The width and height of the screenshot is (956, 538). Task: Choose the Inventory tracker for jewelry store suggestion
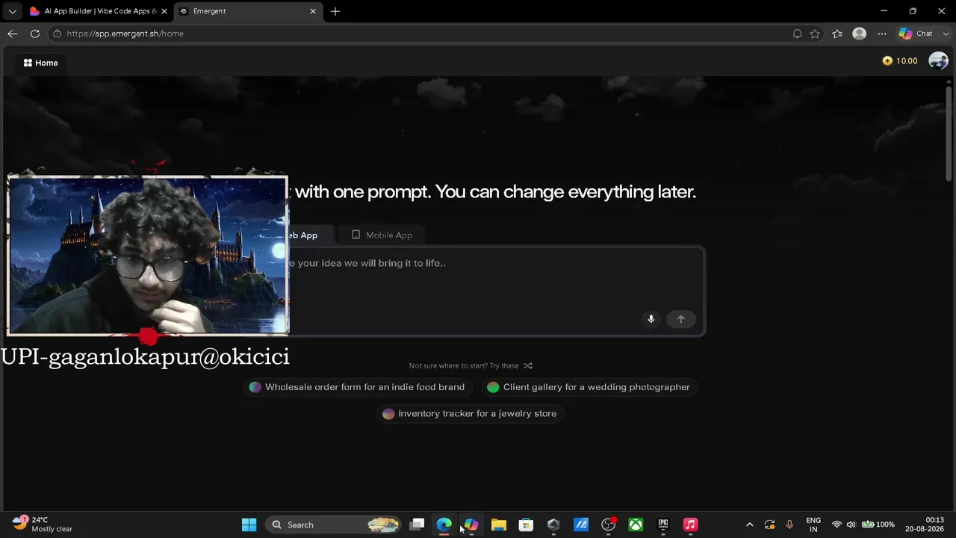click(x=470, y=413)
